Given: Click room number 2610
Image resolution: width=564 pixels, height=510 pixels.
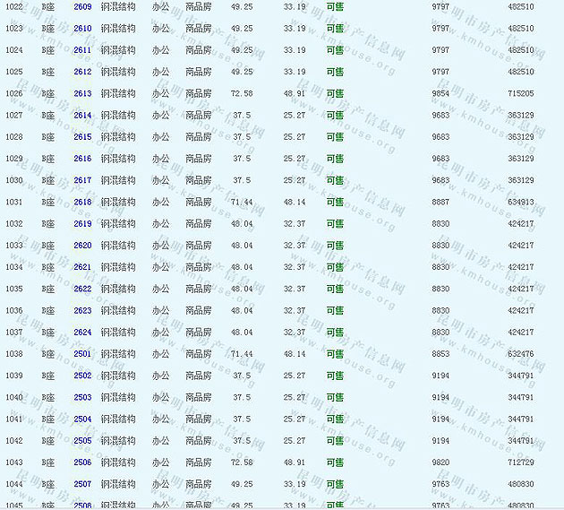Looking at the screenshot, I should (82, 29).
